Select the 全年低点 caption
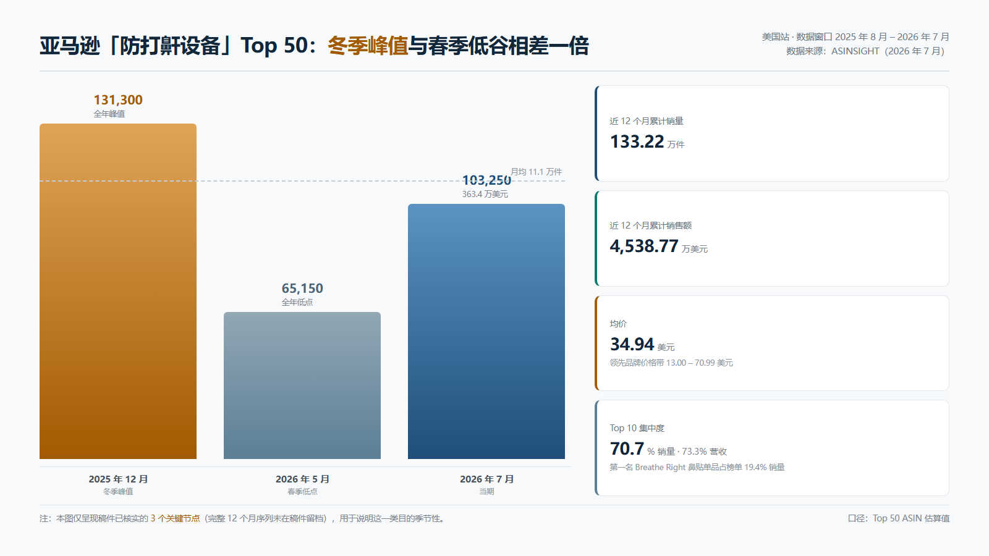Viewport: 989px width, 556px height. point(297,302)
